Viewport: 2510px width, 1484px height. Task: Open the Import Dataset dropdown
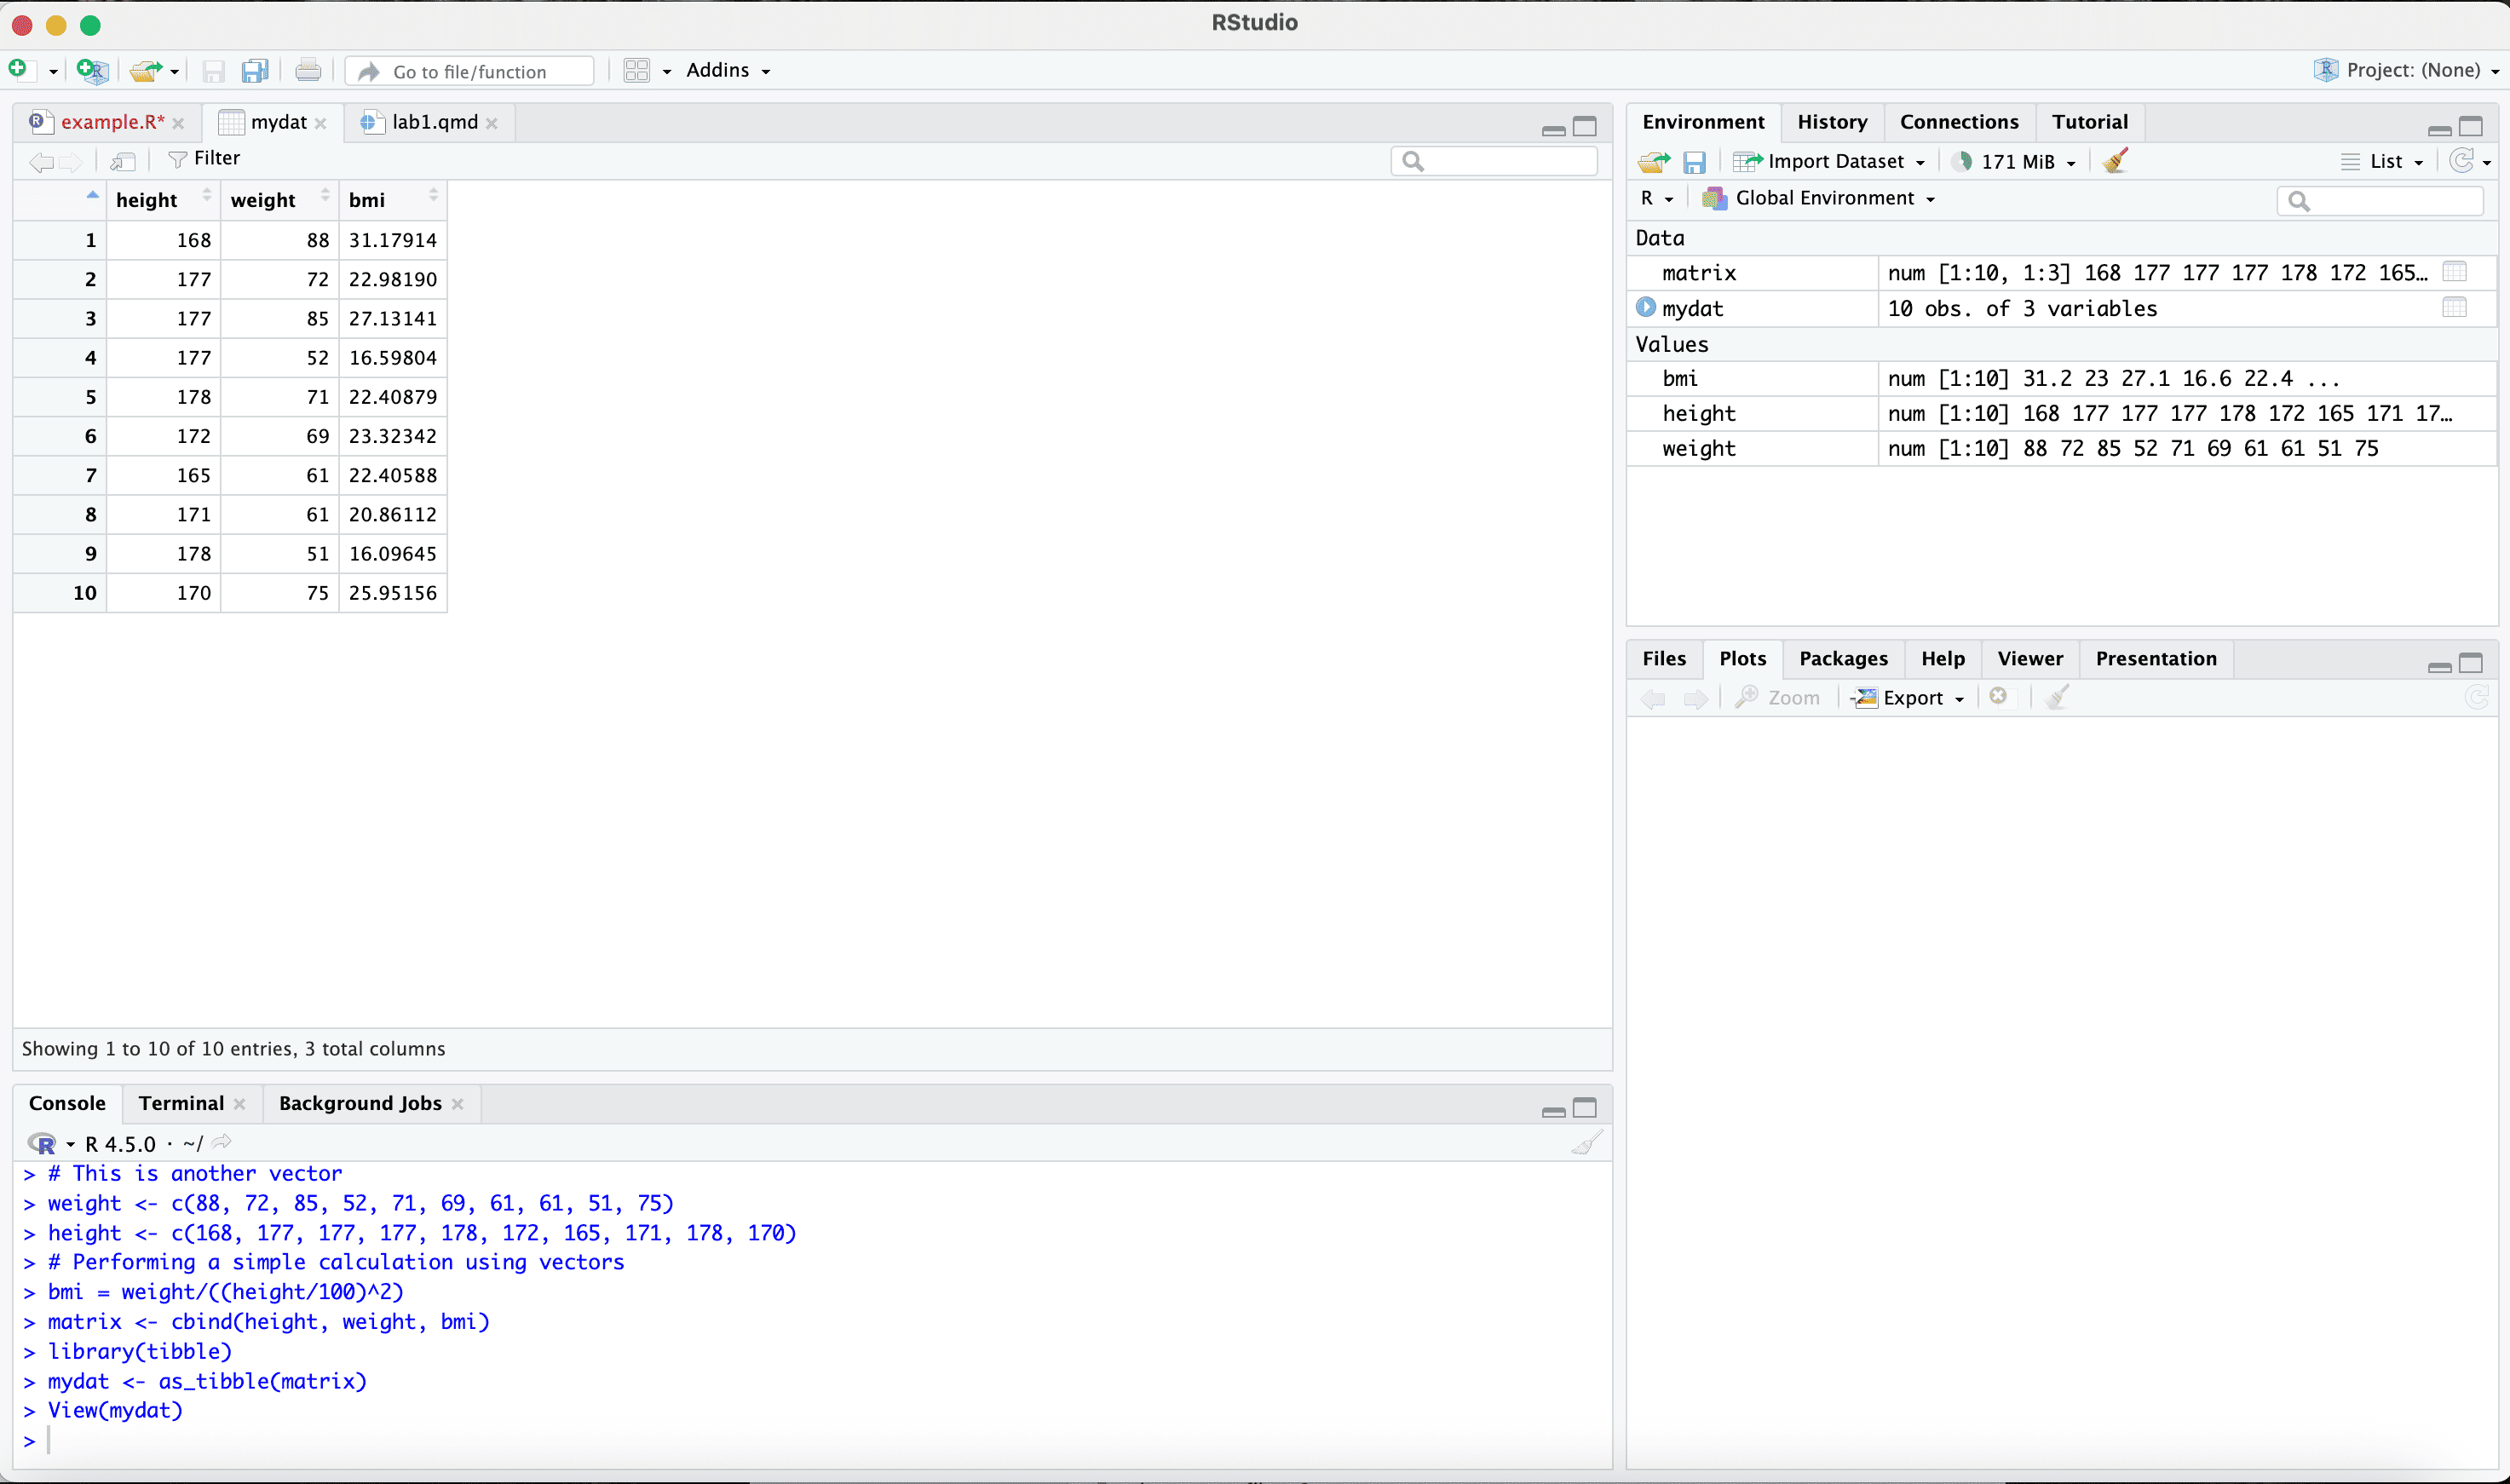[1836, 162]
